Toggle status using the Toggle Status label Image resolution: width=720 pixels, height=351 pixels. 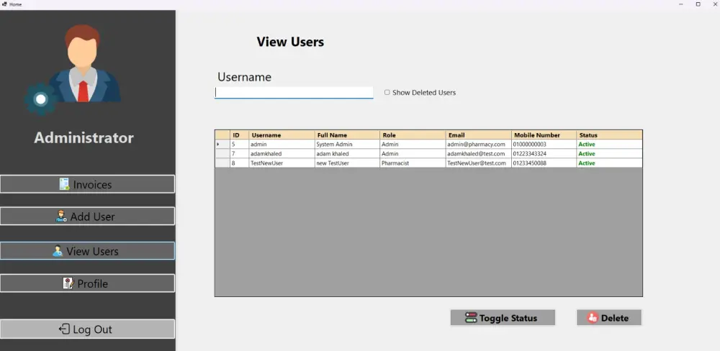tap(508, 318)
